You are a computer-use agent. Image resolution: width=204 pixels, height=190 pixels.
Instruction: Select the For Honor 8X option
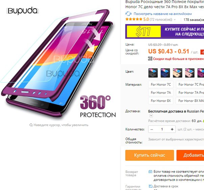click(161, 101)
